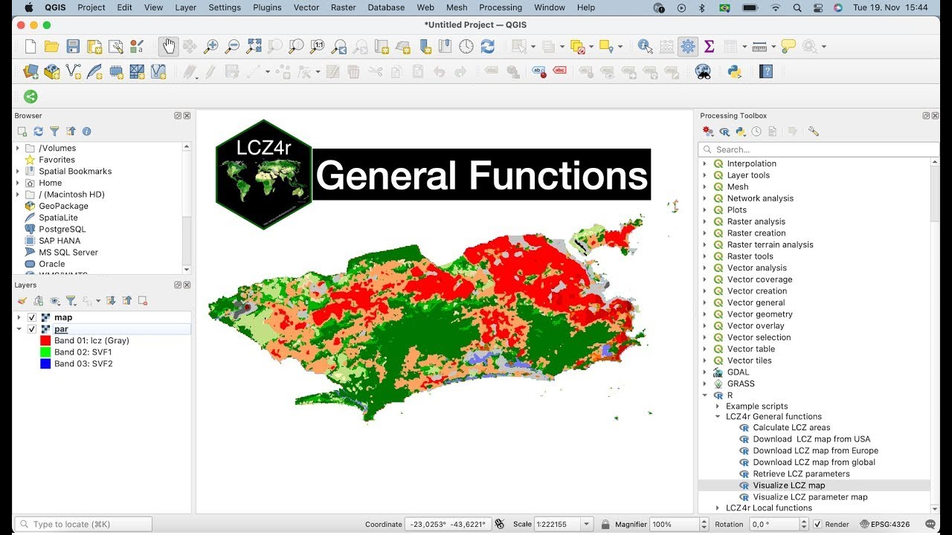Image resolution: width=952 pixels, height=535 pixels.
Task: Open macOS Spotlight search icon
Action: (x=797, y=7)
